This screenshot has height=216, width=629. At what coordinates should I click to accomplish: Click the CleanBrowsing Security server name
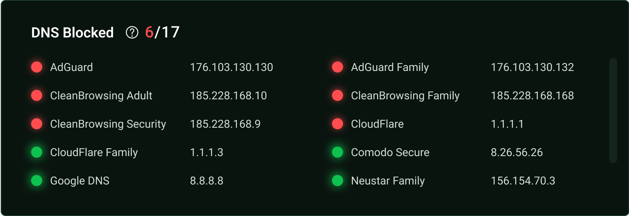(108, 124)
